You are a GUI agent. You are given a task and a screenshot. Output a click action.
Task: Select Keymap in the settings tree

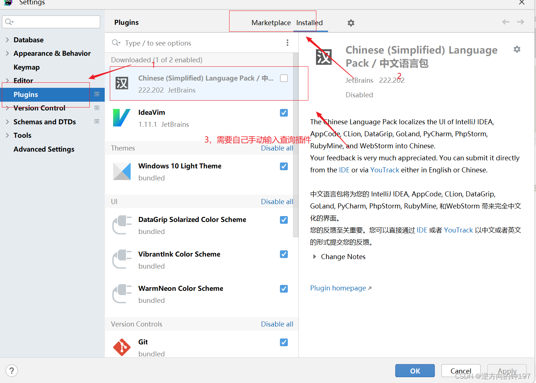click(27, 67)
